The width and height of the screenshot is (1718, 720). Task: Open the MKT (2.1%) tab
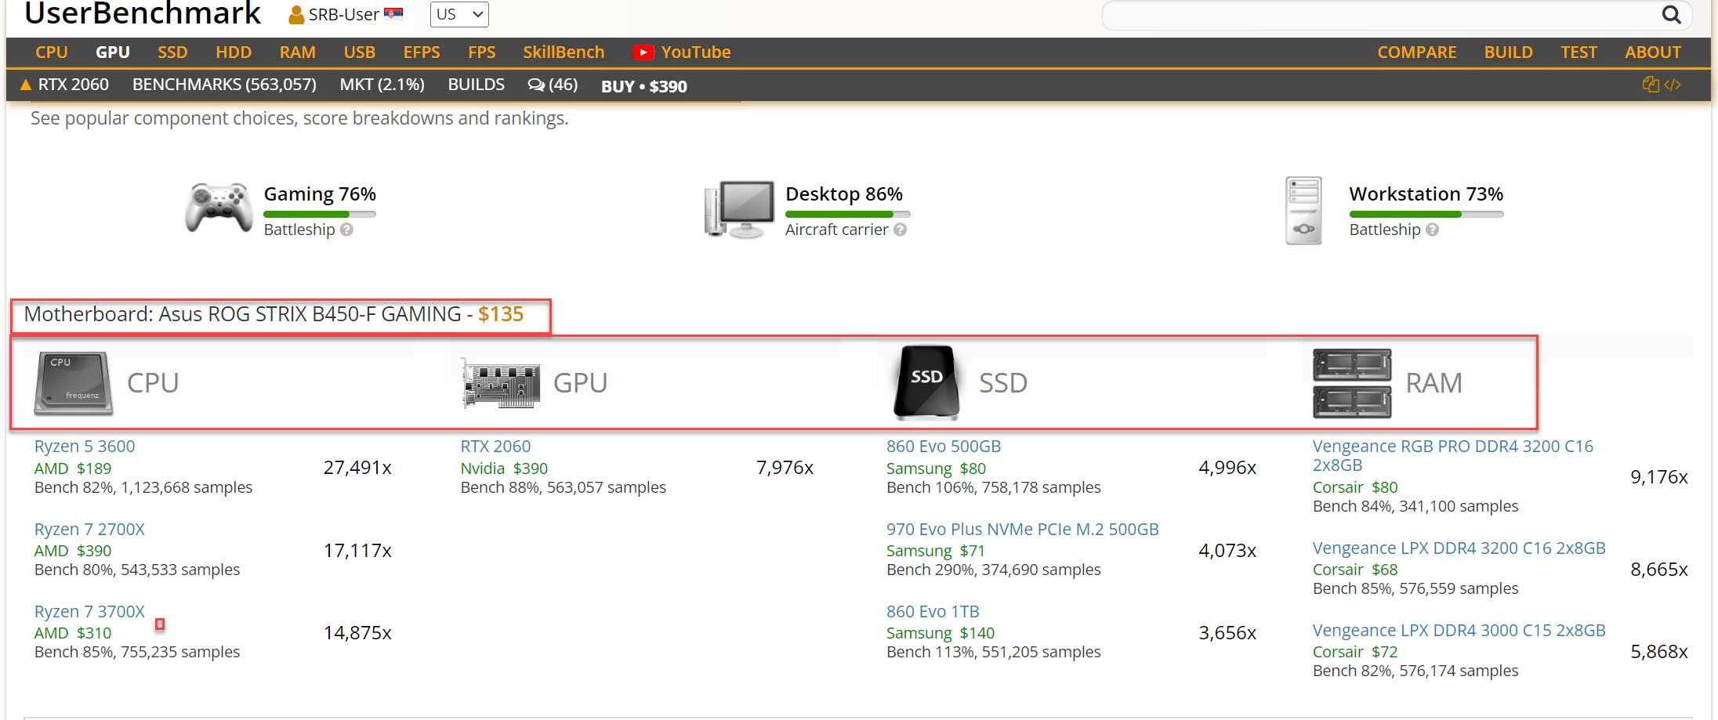pyautogui.click(x=382, y=85)
